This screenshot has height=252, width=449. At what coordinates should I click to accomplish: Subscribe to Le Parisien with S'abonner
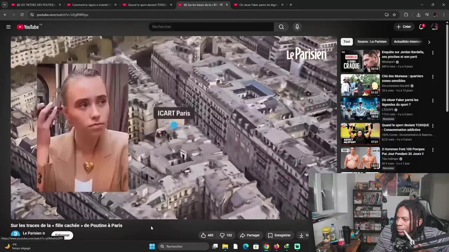62,235
